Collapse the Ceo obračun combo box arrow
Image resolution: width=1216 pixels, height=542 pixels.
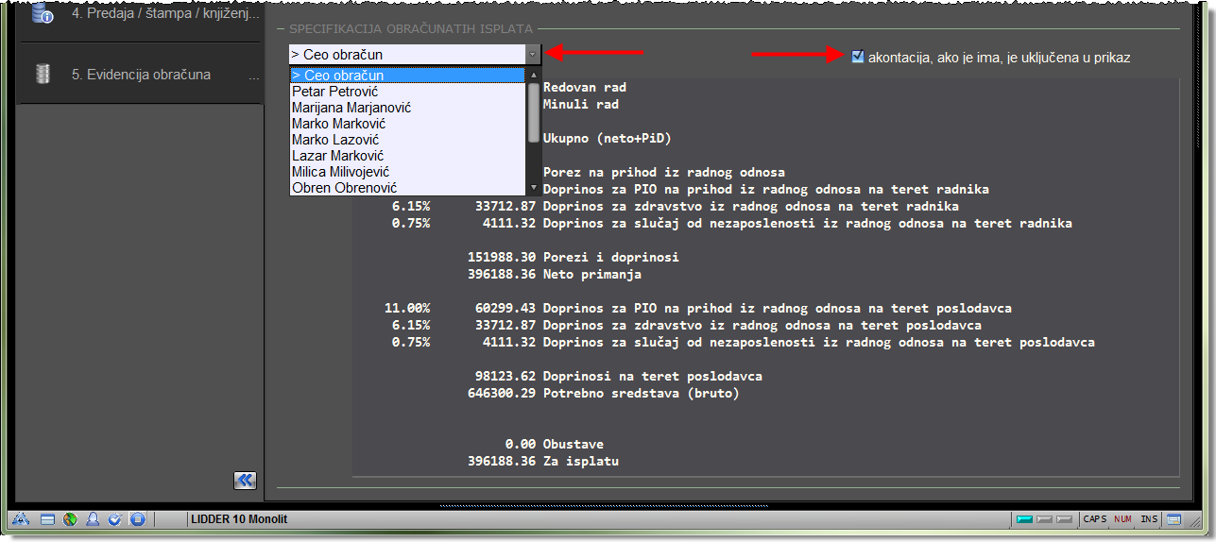click(x=533, y=55)
